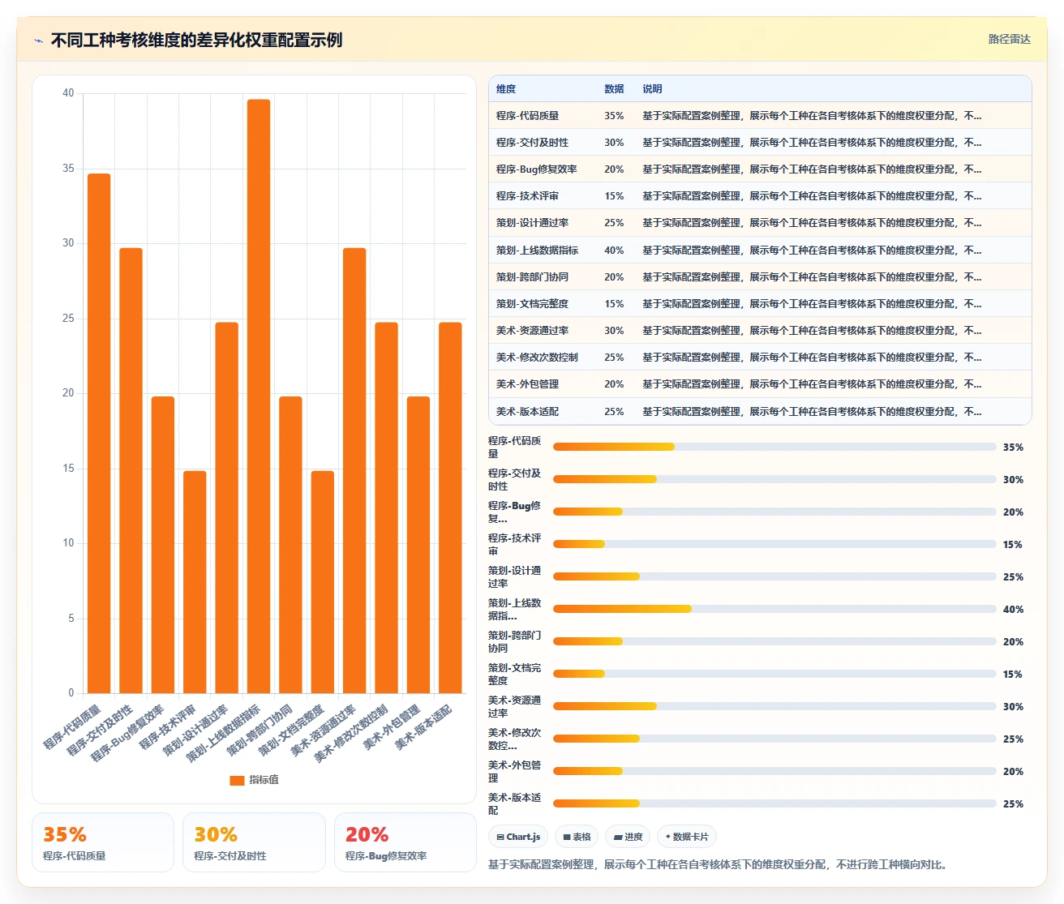Click the dashboard title 不同工种考核维度的差异化权重配置示例

(x=196, y=40)
